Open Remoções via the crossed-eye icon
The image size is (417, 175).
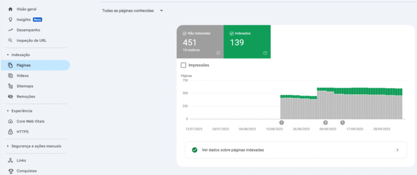pos(11,97)
